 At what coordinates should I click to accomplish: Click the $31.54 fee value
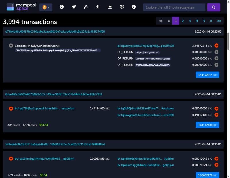44,125
